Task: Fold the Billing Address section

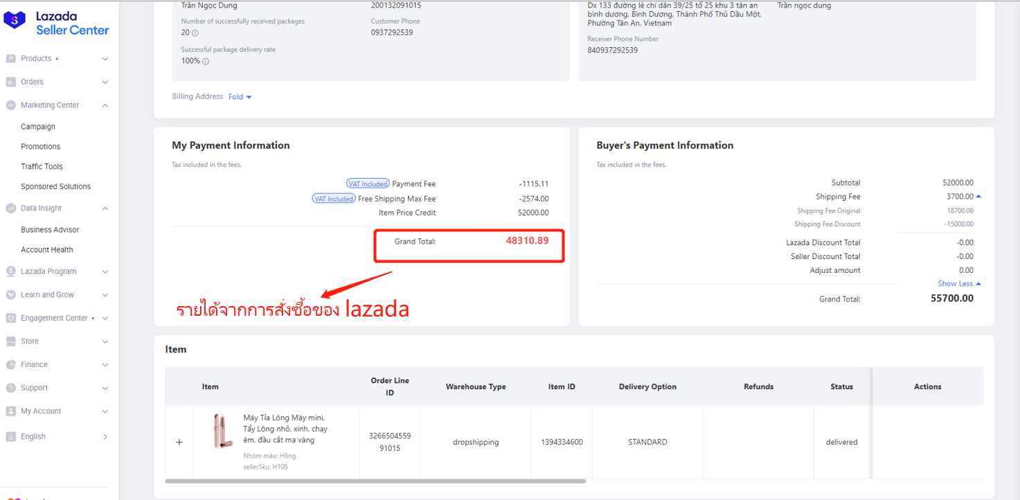Action: 240,97
